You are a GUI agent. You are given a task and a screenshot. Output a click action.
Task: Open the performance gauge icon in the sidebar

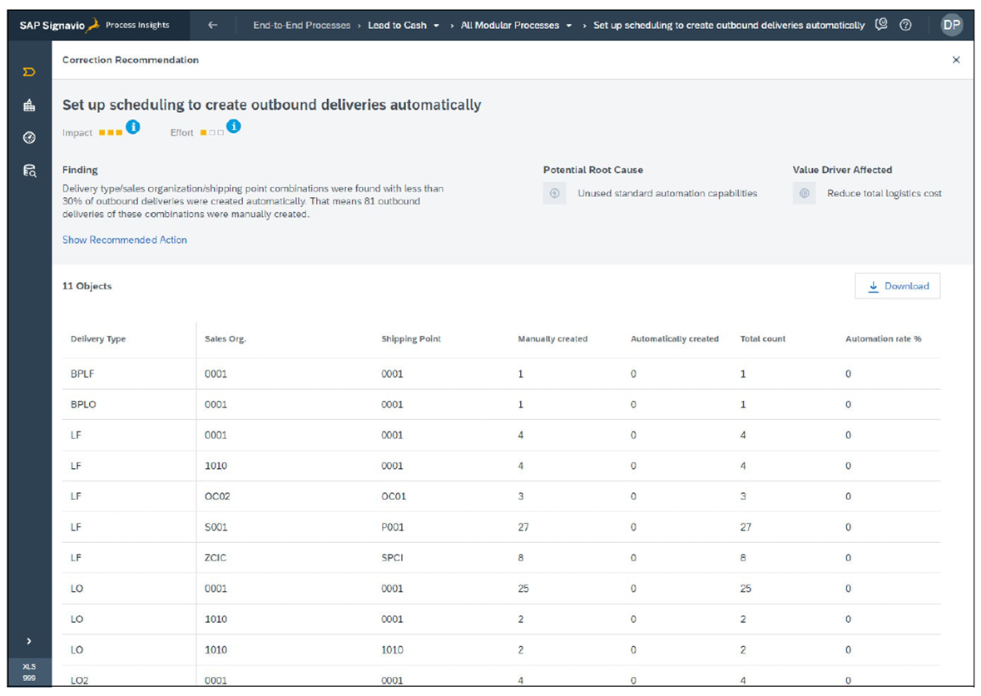tap(29, 137)
